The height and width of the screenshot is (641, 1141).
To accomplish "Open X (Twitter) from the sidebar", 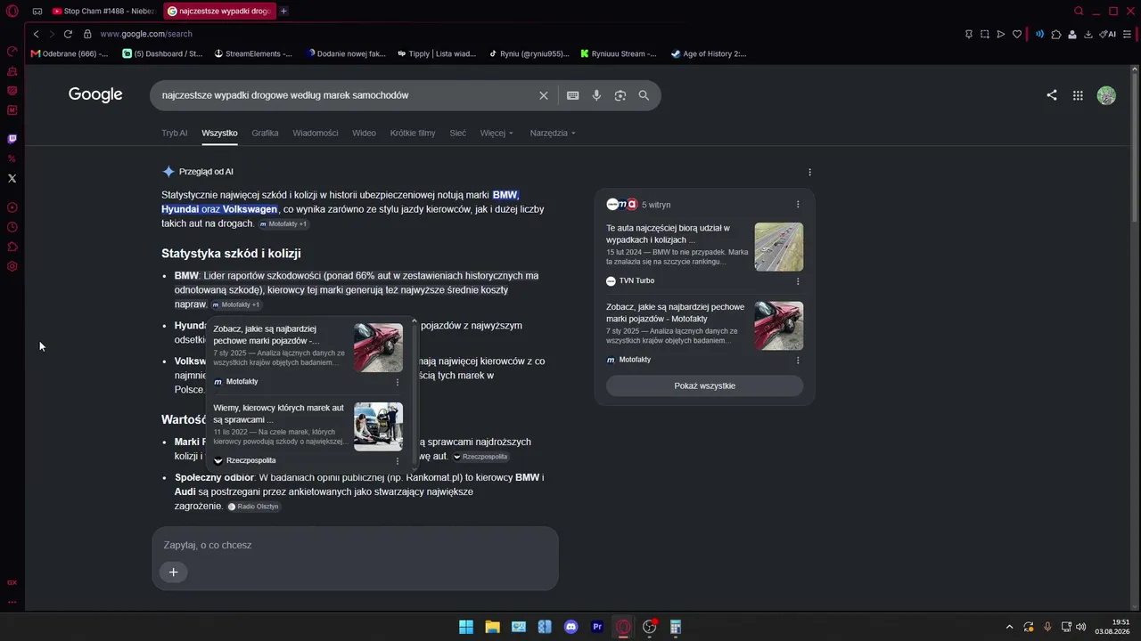I will (12, 178).
